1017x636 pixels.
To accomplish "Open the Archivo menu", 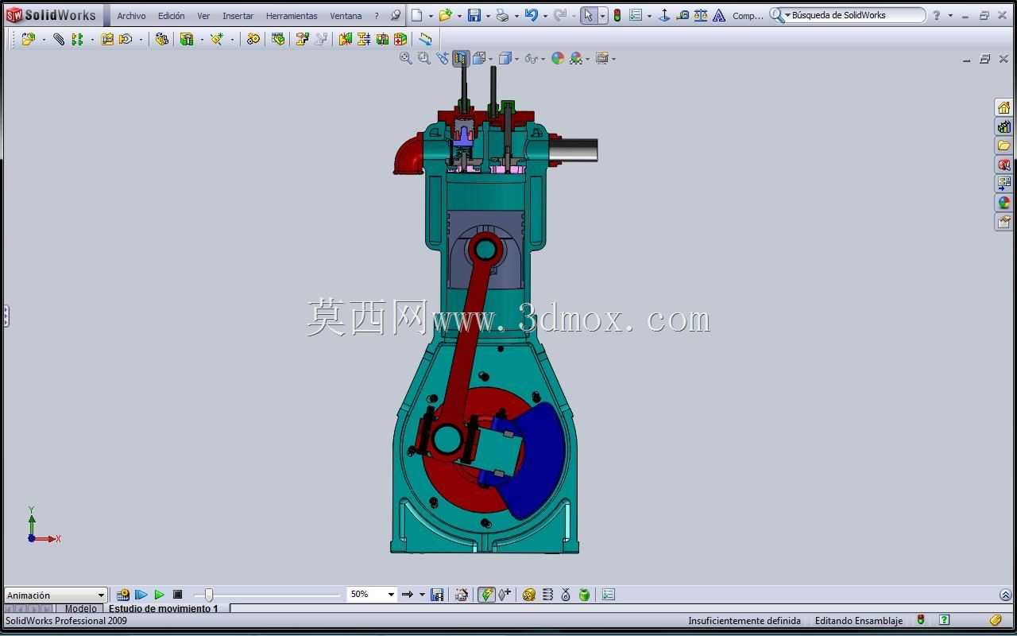I will pyautogui.click(x=131, y=16).
